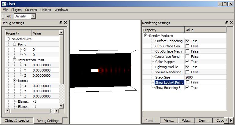The width and height of the screenshot is (235, 125).
Task: Click the ElVis application icon in title bar
Action: point(4,4)
